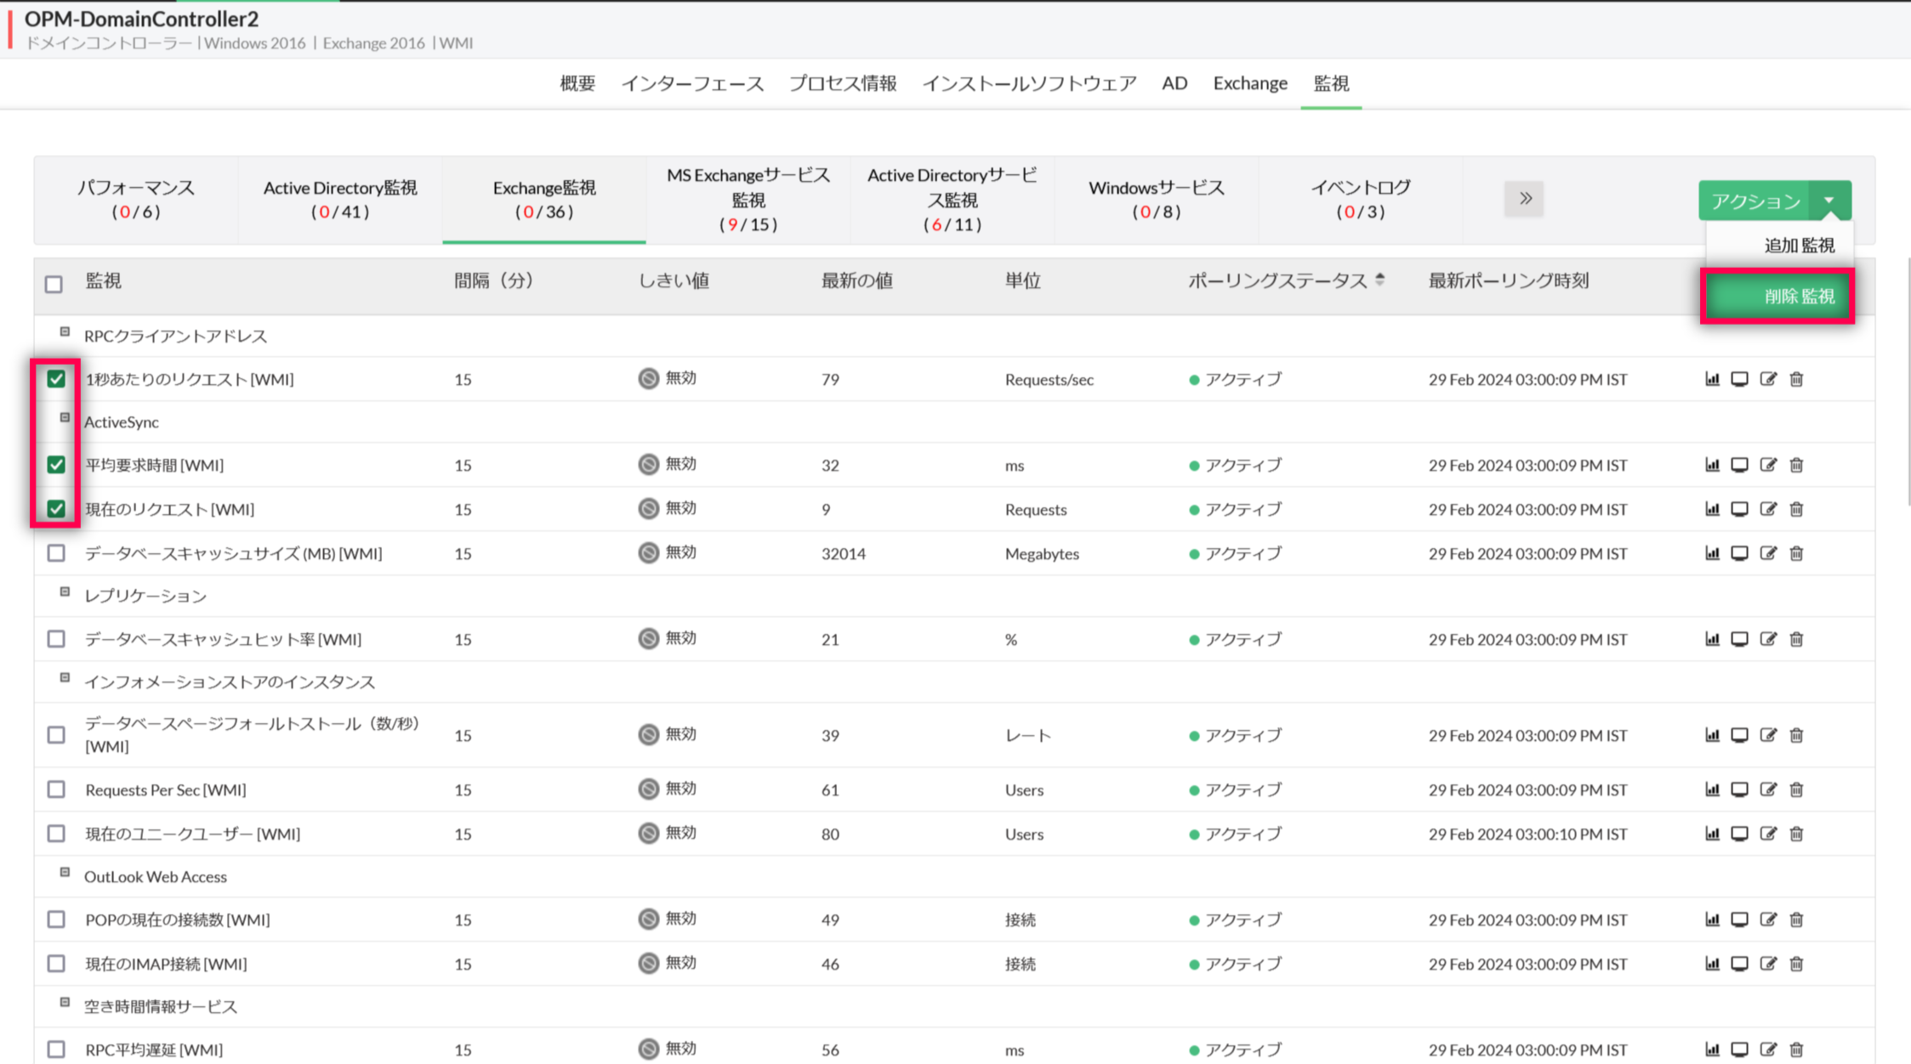Click 追加 監視 in the action menu
Viewport: 1911px width, 1064px height.
coord(1799,246)
